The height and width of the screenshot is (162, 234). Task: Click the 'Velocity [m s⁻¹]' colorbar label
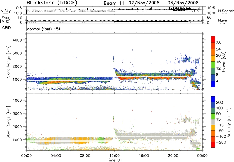click(x=229, y=122)
